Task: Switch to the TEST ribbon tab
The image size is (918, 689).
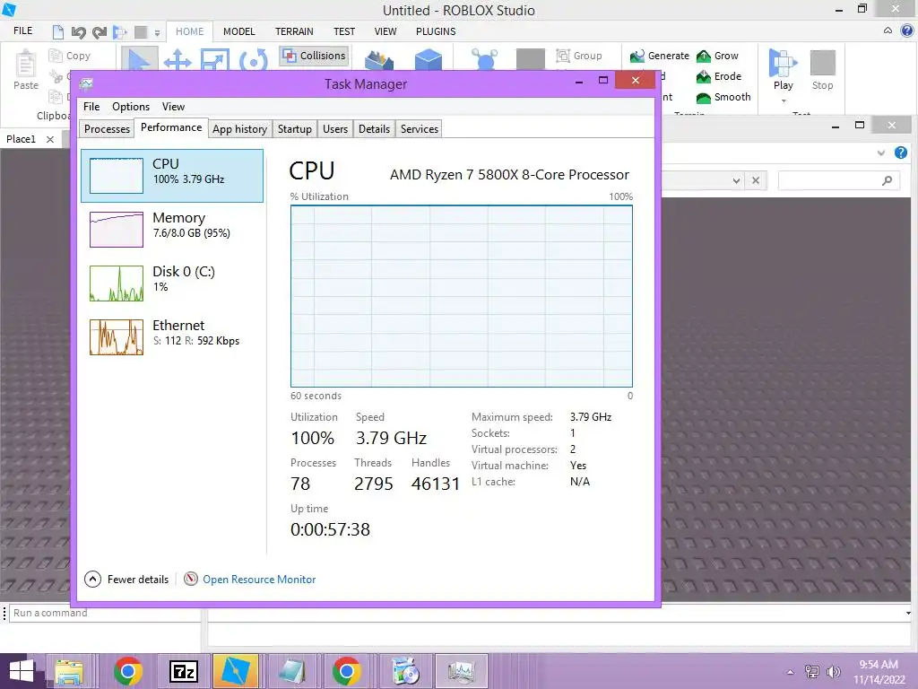Action: point(344,31)
